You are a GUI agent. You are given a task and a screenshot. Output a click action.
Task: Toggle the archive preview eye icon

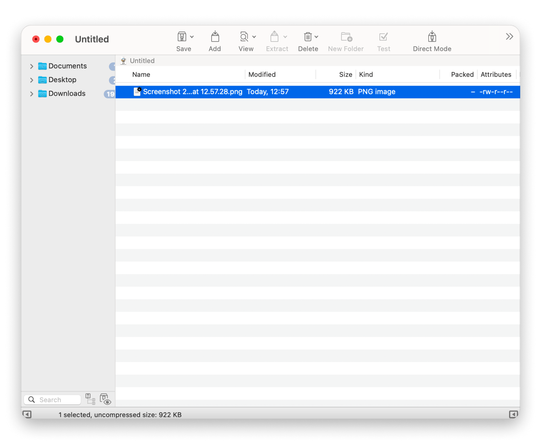coord(105,399)
